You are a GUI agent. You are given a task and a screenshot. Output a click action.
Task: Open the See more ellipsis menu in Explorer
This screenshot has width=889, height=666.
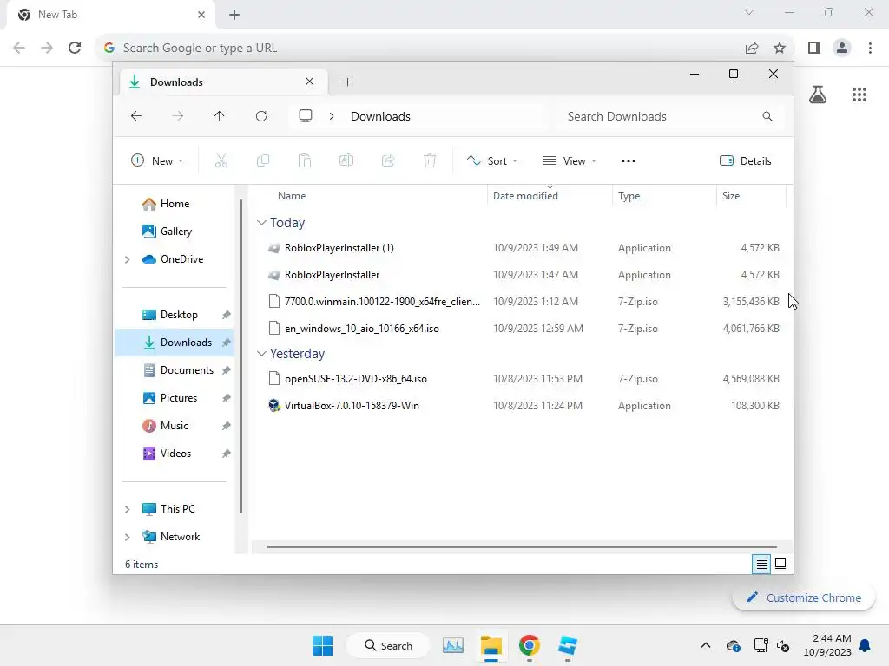pyautogui.click(x=629, y=160)
